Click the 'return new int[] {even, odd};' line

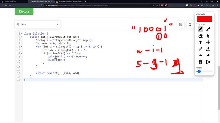tap(58, 73)
